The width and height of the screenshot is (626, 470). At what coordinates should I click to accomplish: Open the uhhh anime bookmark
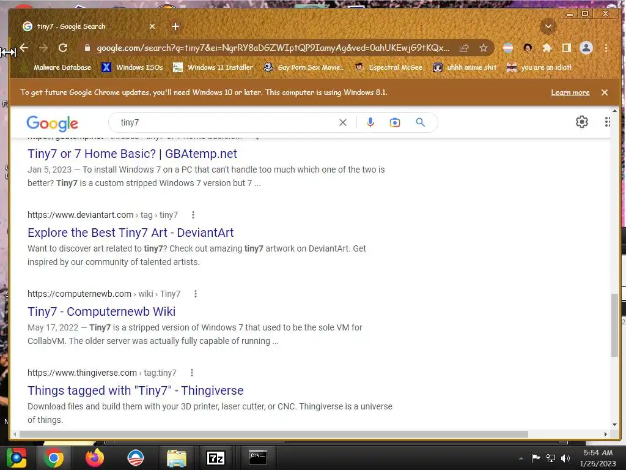pos(465,67)
